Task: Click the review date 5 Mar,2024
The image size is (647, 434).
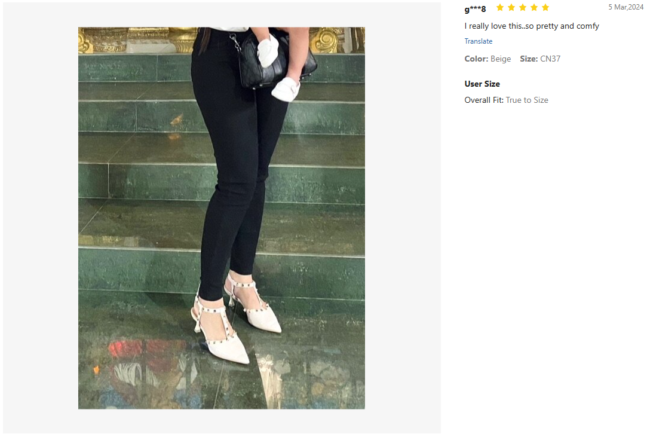Action: [x=625, y=7]
